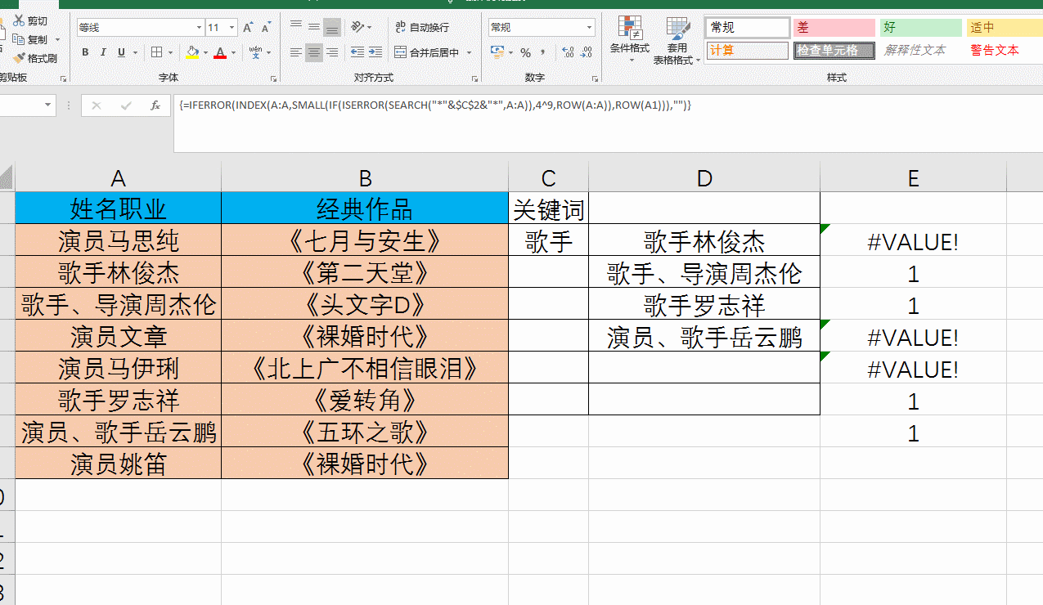Viewport: 1043px width, 605px height.
Task: Click the accounting number format icon
Action: tap(497, 52)
